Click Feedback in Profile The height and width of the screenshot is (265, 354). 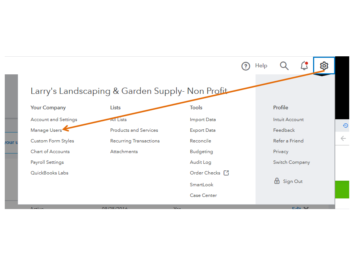pos(284,130)
